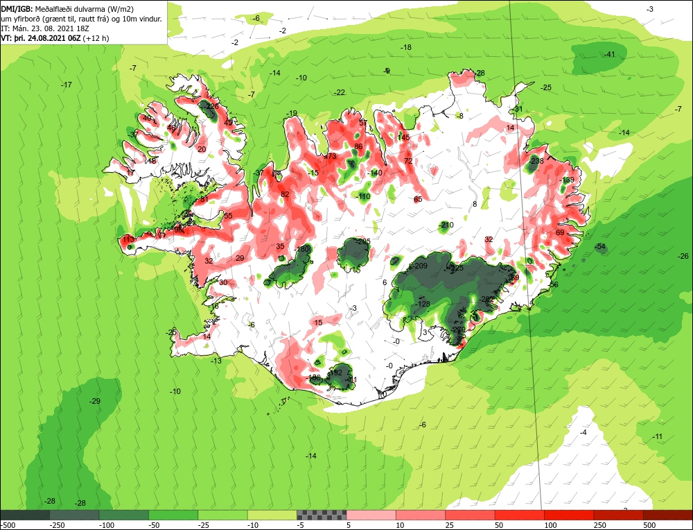
Task: Select the legend swatch between -50 and -25
Action: (173, 515)
